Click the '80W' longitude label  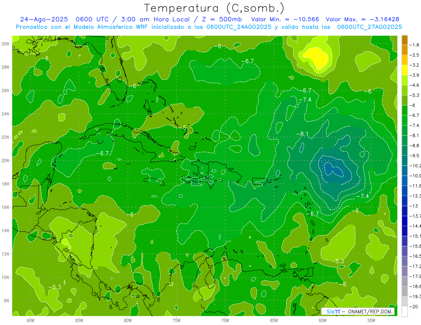pos(128,320)
